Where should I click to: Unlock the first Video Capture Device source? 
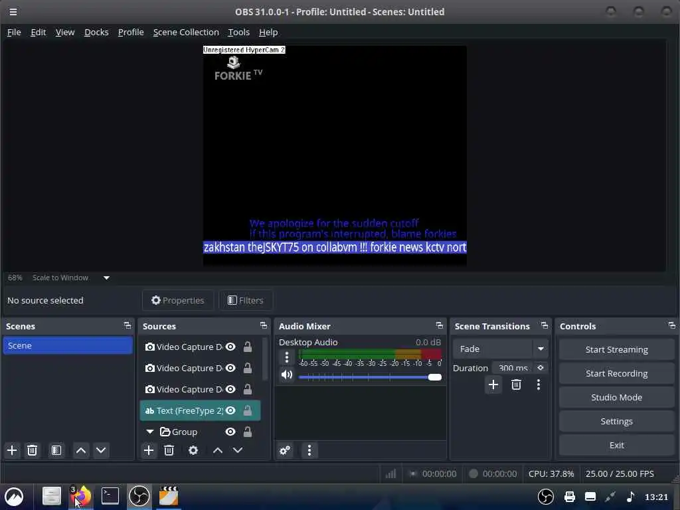[247, 347]
